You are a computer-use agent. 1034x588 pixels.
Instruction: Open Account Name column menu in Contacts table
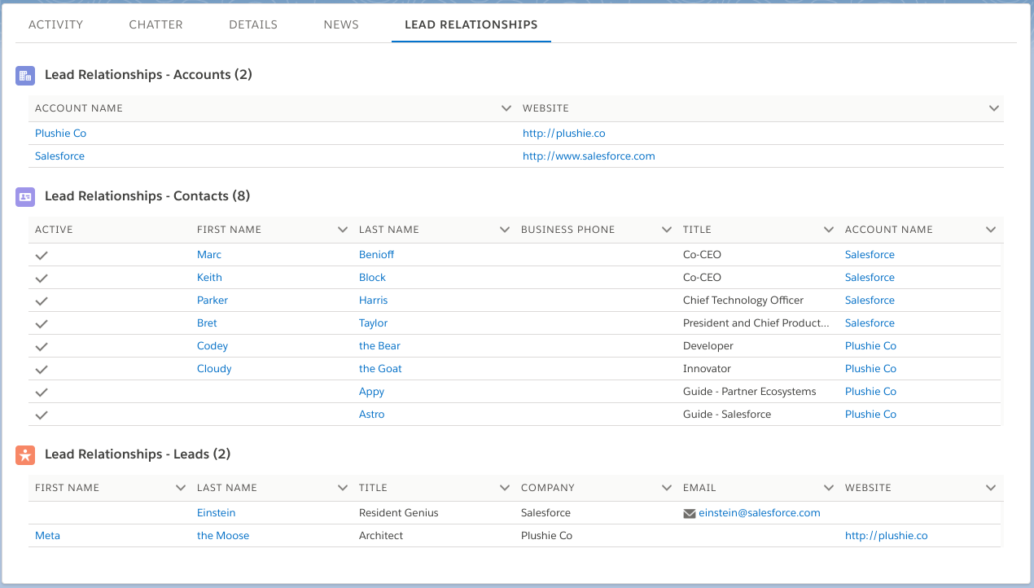[x=991, y=230]
